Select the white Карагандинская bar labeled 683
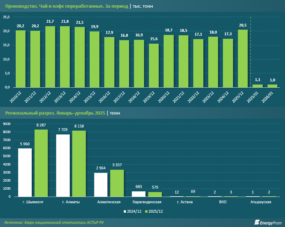This screenshot has height=227, width=285. (138, 194)
